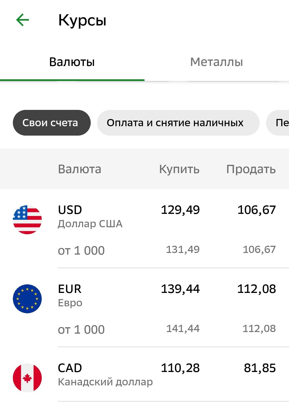The width and height of the screenshot is (289, 417).
Task: Tap the European Union flag icon
Action: 27,299
